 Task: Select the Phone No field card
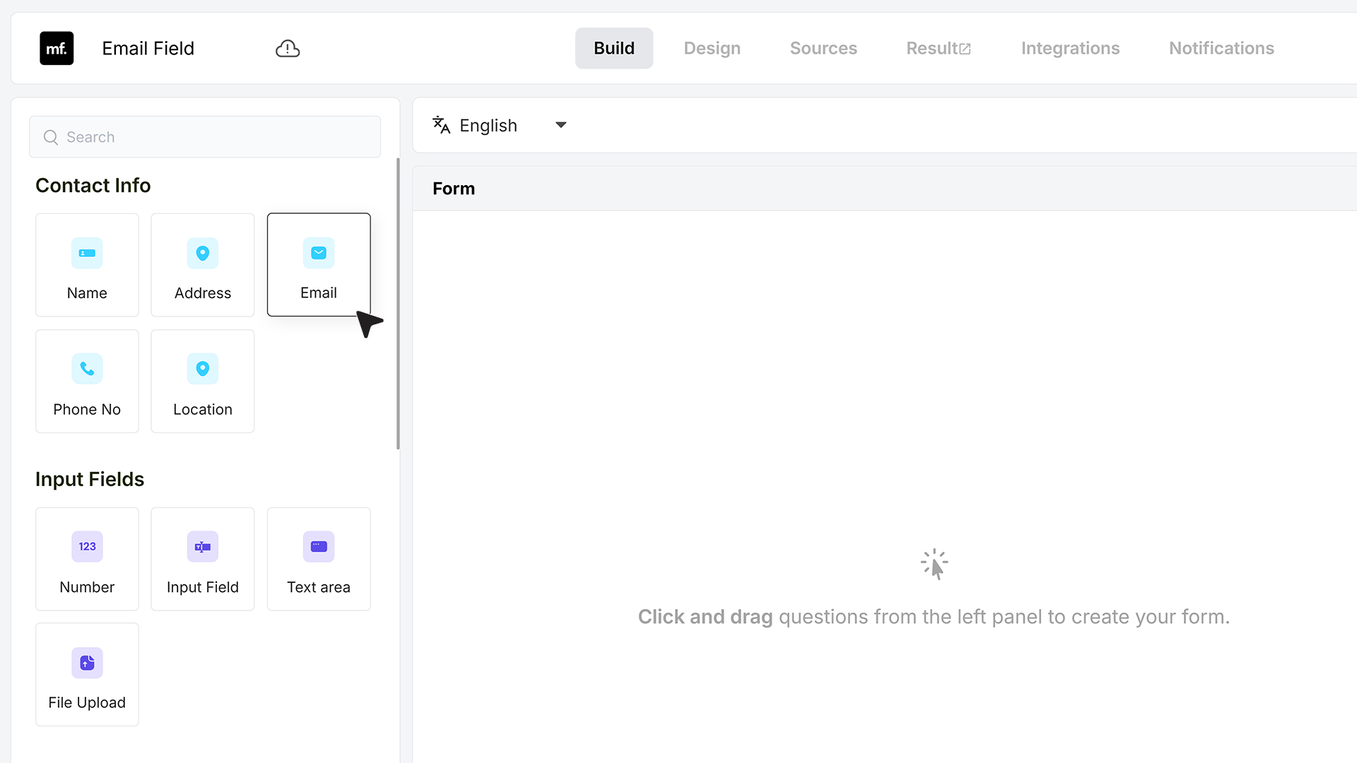click(87, 381)
